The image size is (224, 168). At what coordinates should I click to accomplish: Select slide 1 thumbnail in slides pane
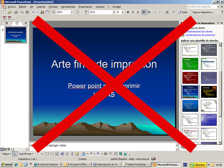point(16,35)
